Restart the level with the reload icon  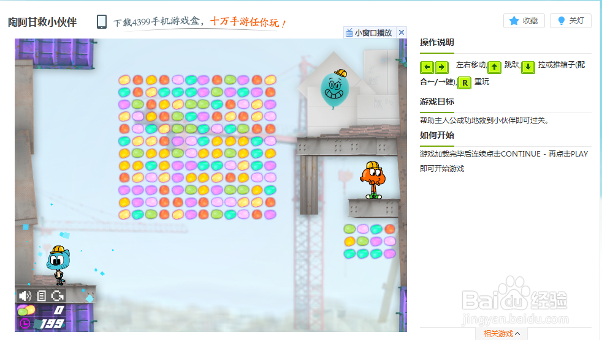[58, 295]
